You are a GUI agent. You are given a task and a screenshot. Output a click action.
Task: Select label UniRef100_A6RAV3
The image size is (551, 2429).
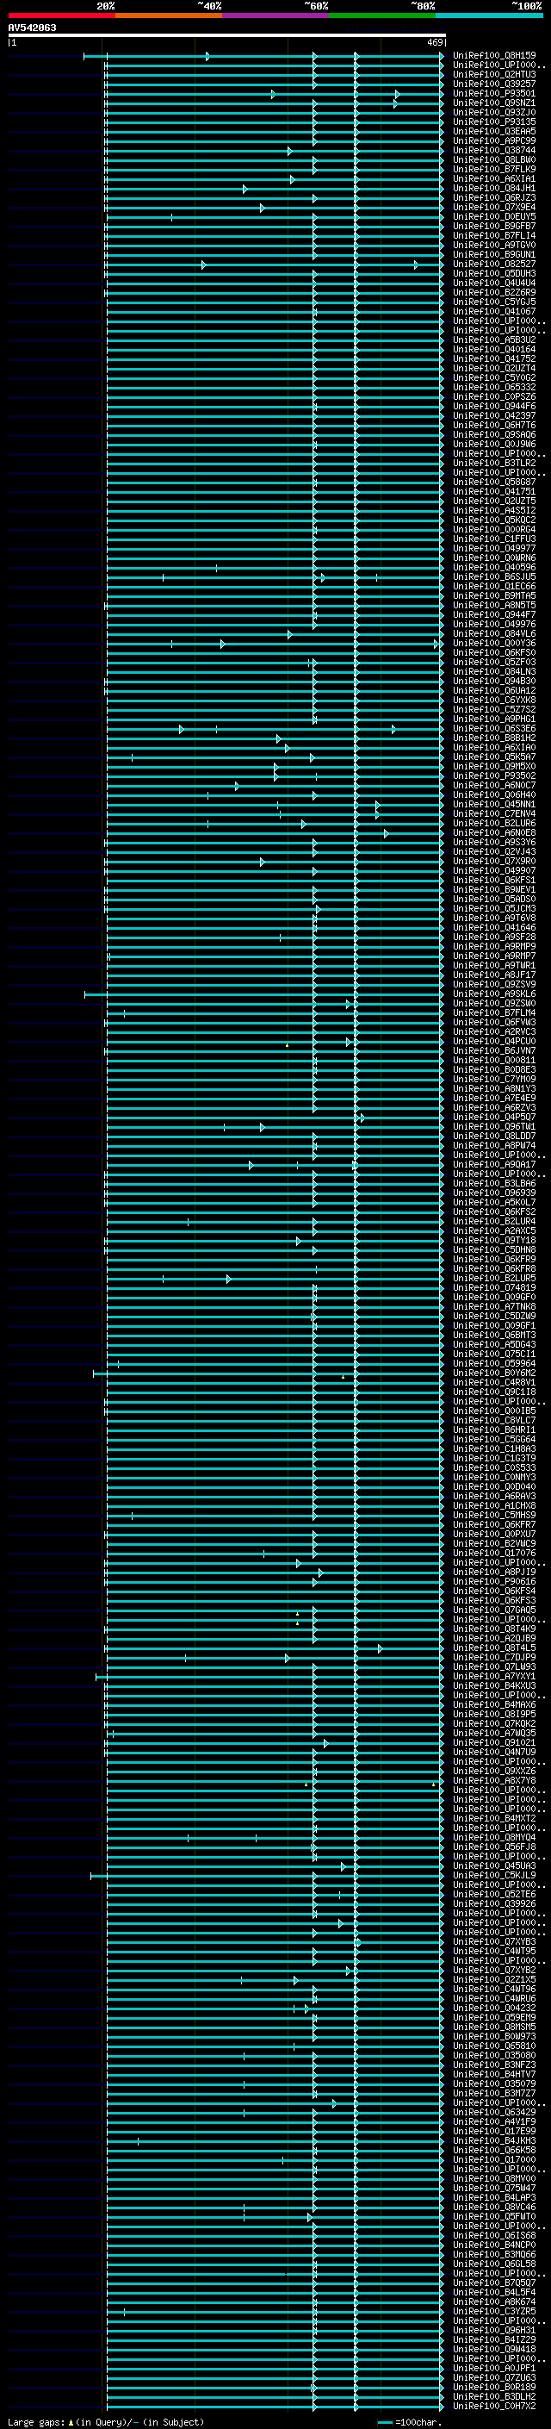pos(494,1497)
